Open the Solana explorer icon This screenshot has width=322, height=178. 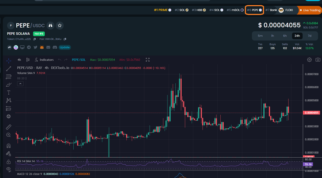tap(16, 47)
